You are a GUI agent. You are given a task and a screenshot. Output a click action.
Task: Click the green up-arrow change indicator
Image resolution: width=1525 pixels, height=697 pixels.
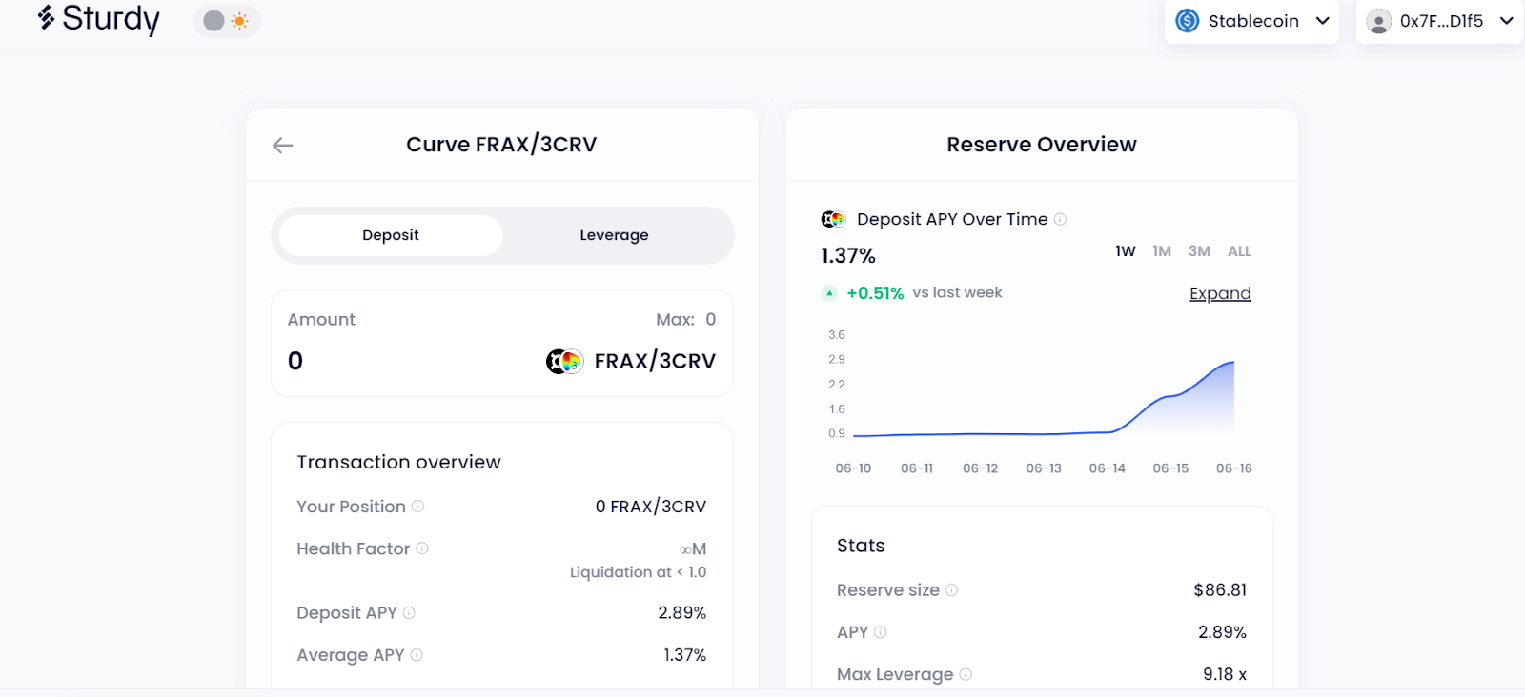(x=829, y=293)
